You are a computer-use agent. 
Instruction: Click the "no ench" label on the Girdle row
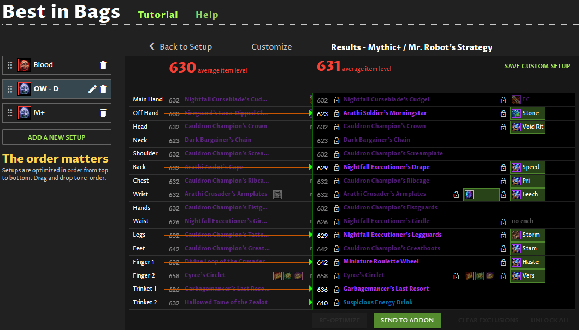tap(523, 221)
